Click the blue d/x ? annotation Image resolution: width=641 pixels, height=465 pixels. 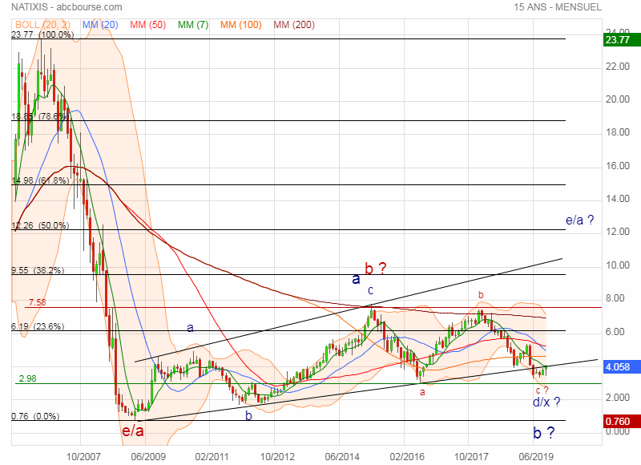point(546,402)
